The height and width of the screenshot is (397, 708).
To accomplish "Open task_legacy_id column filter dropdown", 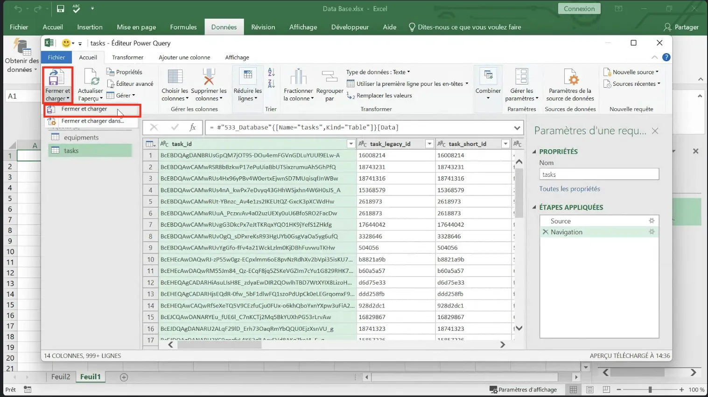I will pyautogui.click(x=429, y=144).
